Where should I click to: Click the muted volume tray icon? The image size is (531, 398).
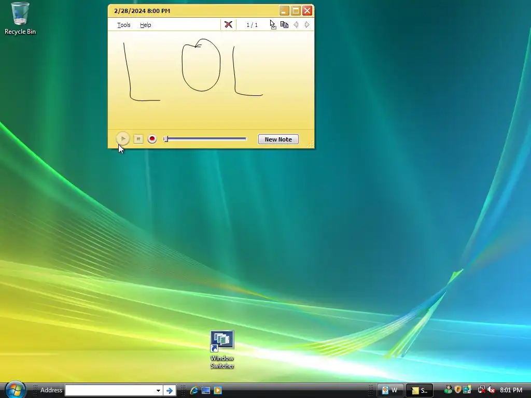[492, 390]
